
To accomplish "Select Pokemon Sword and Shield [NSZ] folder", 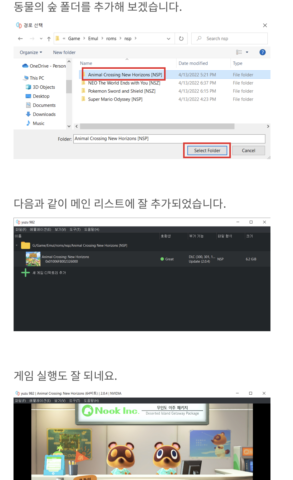I will point(121,91).
